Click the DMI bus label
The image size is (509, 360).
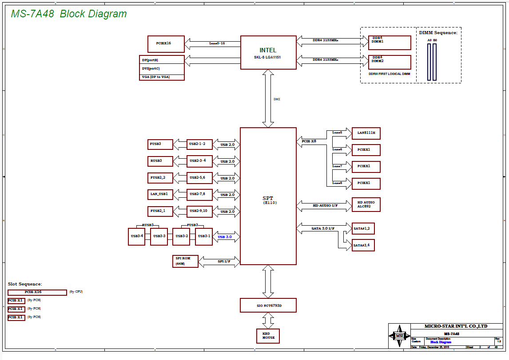(x=277, y=99)
